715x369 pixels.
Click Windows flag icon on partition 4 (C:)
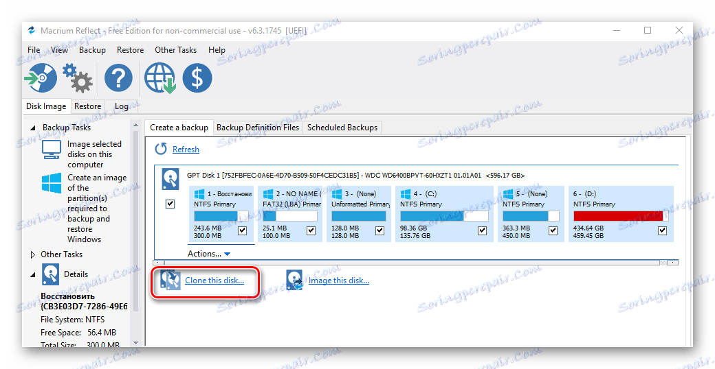click(406, 194)
